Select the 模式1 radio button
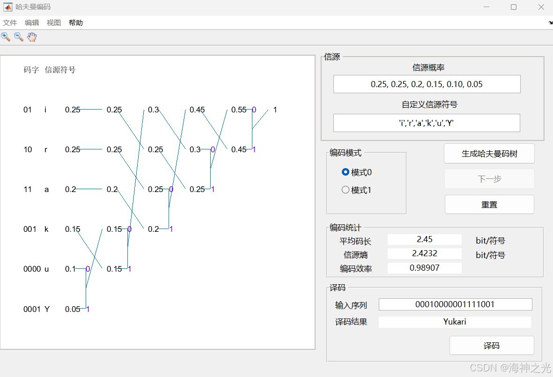The height and width of the screenshot is (377, 553). tap(345, 190)
